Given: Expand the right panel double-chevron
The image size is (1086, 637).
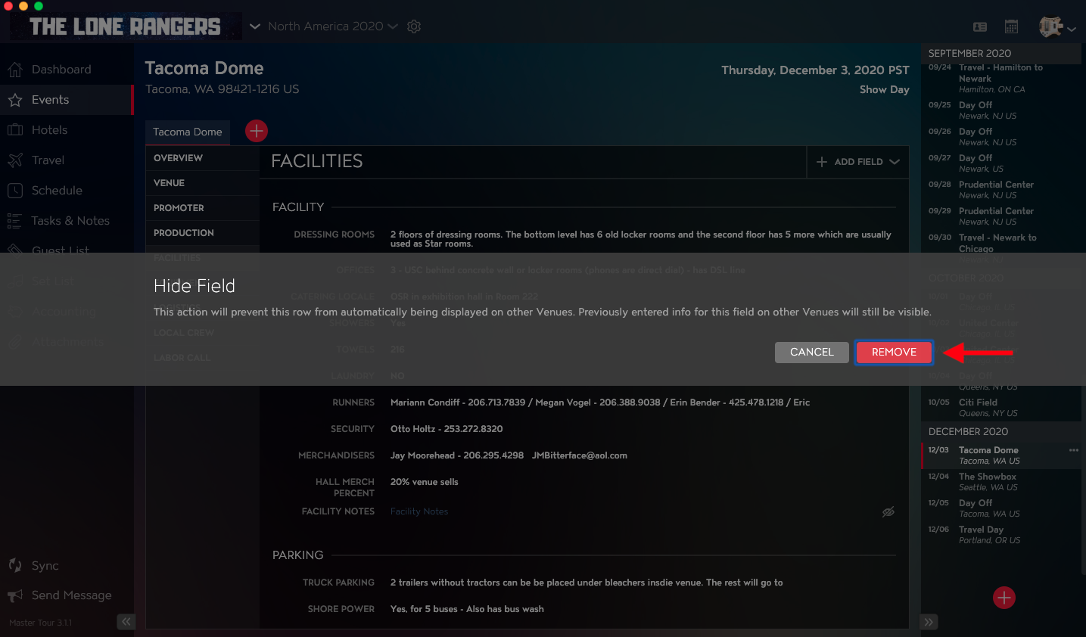Looking at the screenshot, I should click(x=929, y=622).
